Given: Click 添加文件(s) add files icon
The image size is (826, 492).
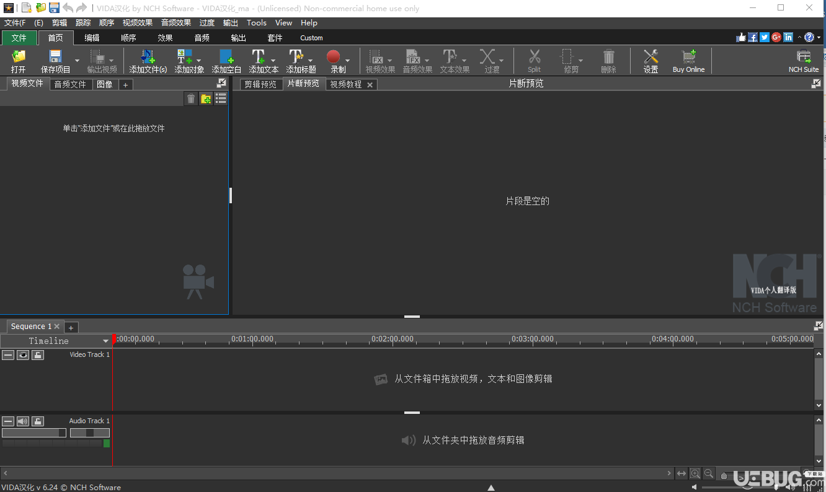Looking at the screenshot, I should click(148, 57).
